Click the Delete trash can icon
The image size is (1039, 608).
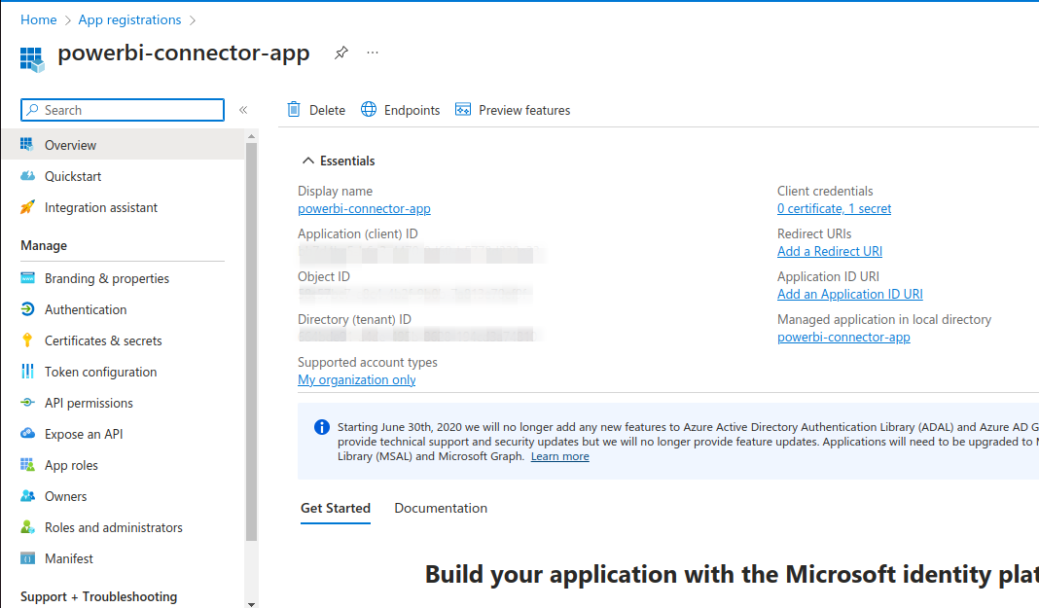(294, 109)
